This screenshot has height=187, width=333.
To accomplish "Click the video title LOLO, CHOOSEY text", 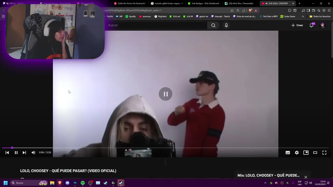I will point(68,171).
